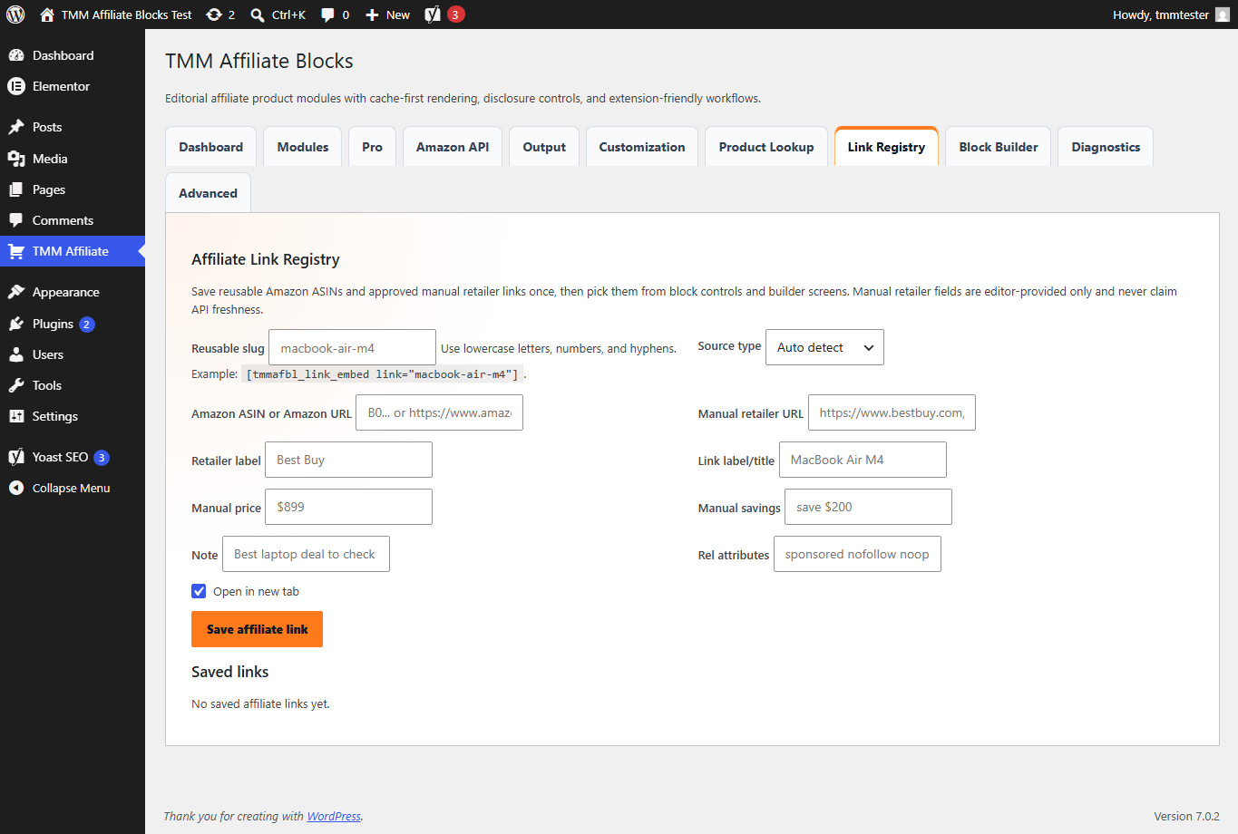Click the plus New icon
The height and width of the screenshot is (834, 1238).
(372, 15)
